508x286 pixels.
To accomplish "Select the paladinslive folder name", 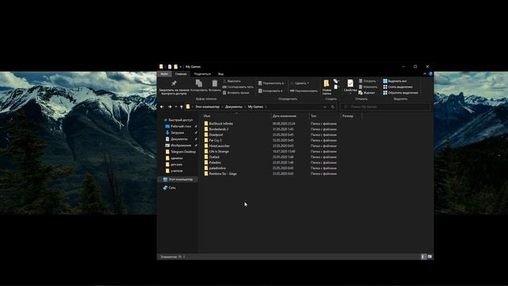I will click(217, 168).
